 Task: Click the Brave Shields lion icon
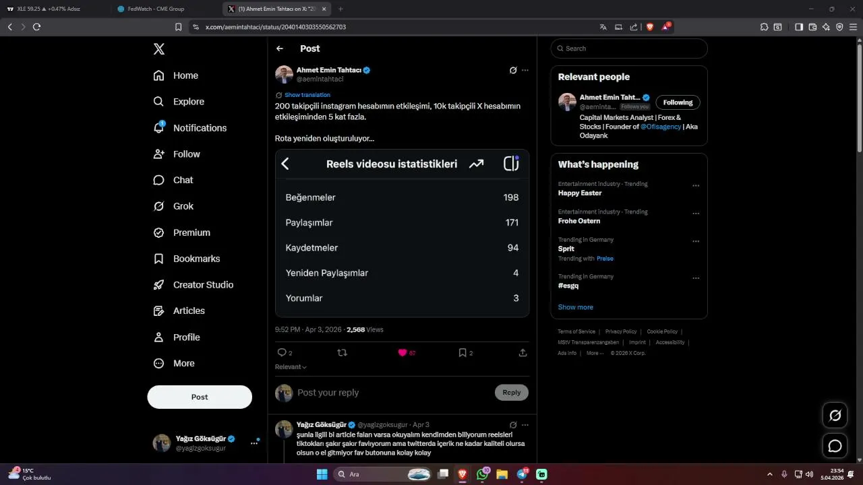point(650,27)
